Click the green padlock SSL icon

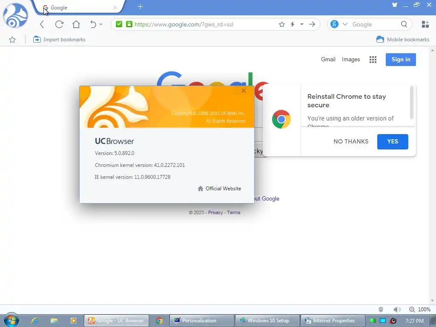[129, 24]
